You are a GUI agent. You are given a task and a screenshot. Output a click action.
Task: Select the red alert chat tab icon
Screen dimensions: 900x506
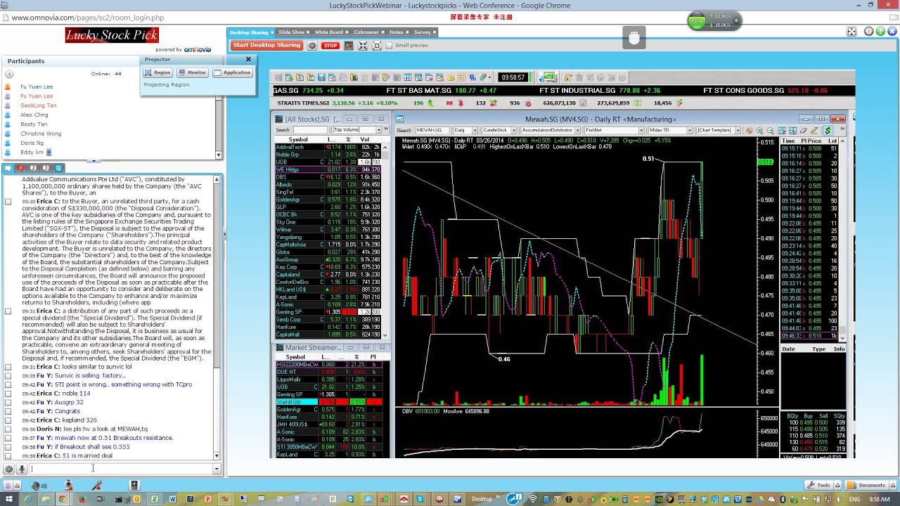[x=21, y=168]
